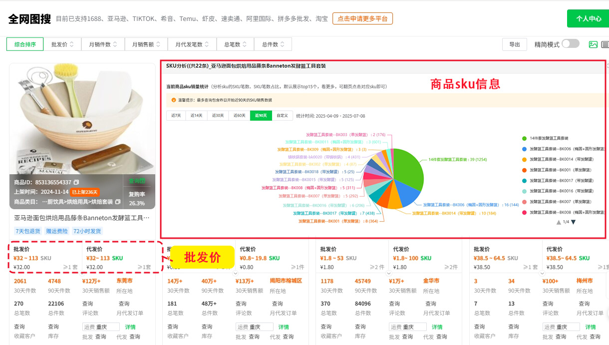Click green legend swatch for 14件套发酵篮工具套装
609x345 pixels.
click(524, 138)
